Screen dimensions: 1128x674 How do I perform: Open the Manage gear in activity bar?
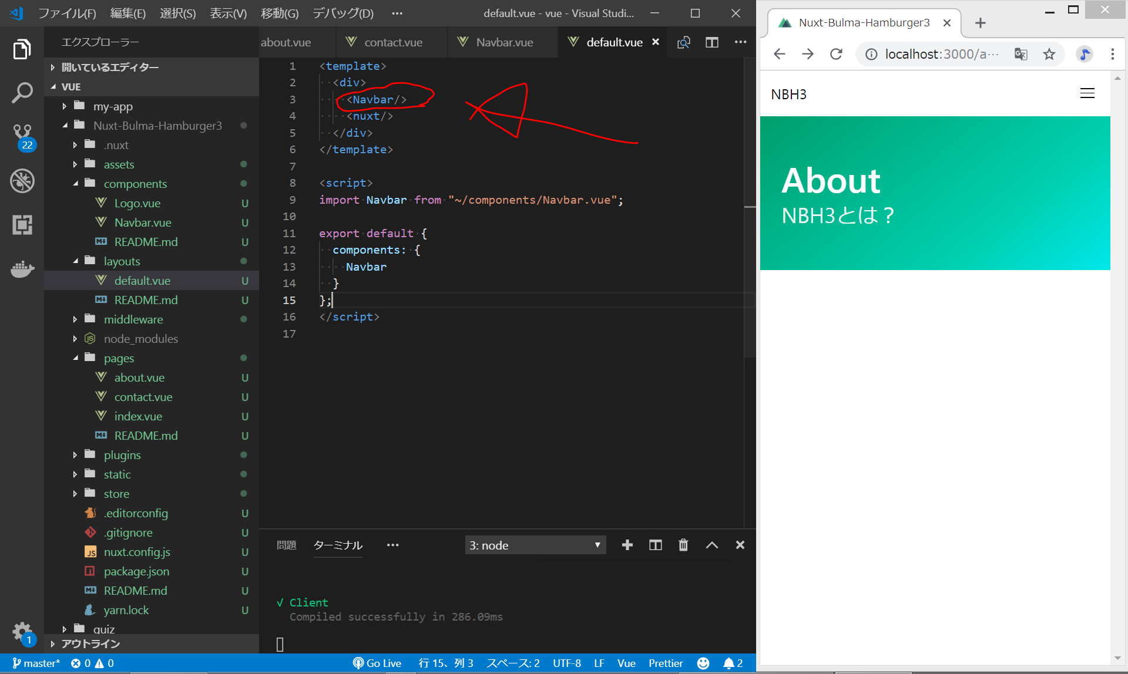click(x=22, y=633)
